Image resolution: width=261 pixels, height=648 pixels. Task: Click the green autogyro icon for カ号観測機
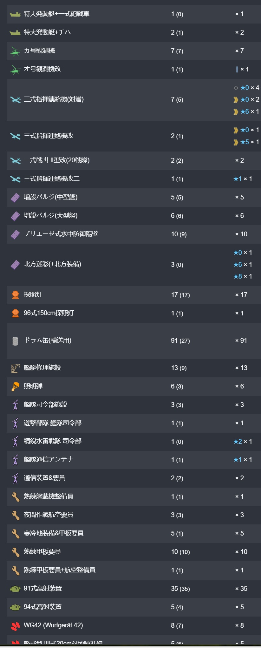point(15,51)
